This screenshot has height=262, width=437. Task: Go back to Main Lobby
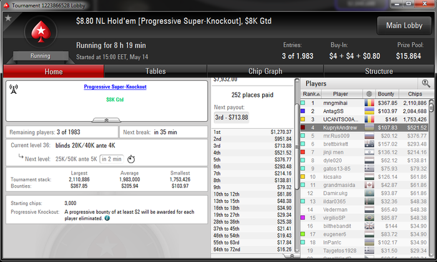click(404, 26)
